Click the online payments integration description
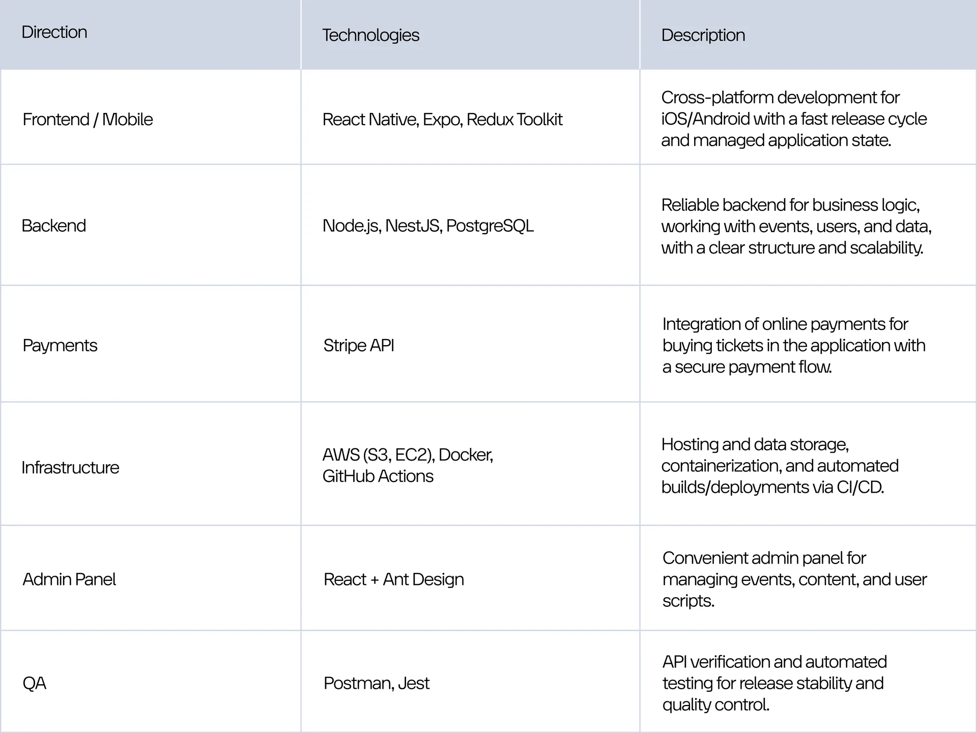977x733 pixels. pos(794,345)
